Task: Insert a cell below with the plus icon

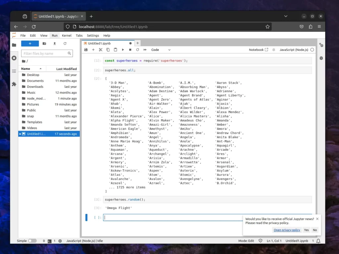Action: pos(93,50)
